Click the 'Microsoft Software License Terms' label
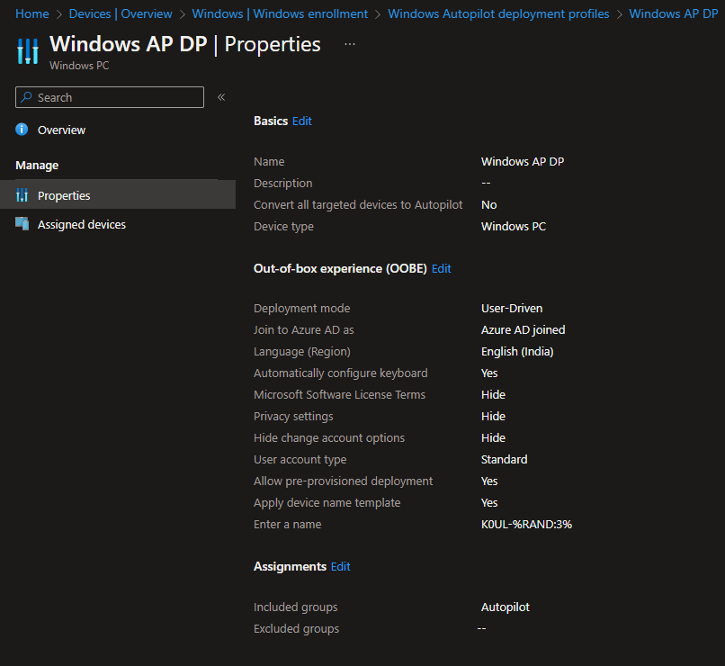725x666 pixels. point(339,394)
